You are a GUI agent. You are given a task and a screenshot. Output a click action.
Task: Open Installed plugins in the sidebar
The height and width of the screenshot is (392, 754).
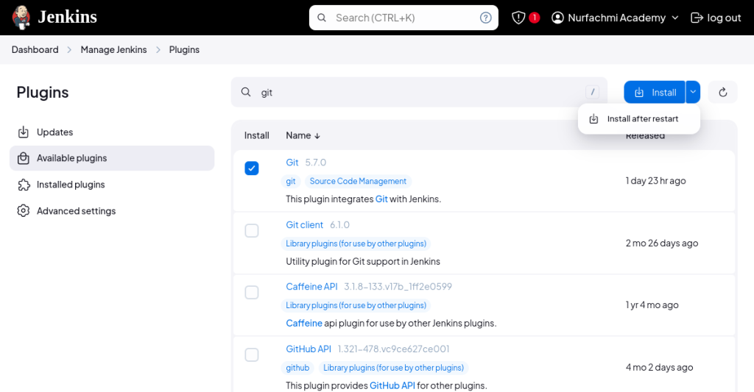(x=112, y=185)
